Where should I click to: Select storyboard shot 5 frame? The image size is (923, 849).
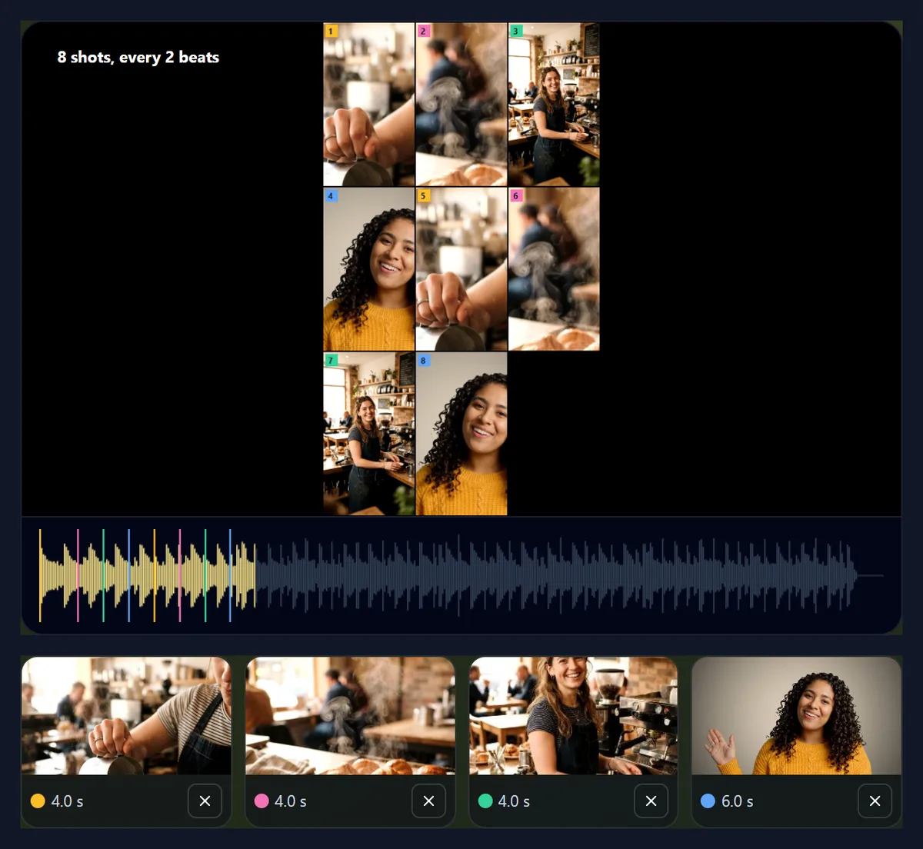pos(461,269)
